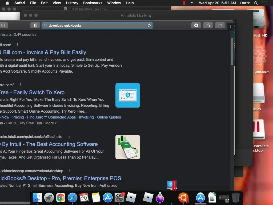Viewport: 273px width, 205px height.
Task: Click the page vertical scrollbar thumb
Action: pos(232,52)
